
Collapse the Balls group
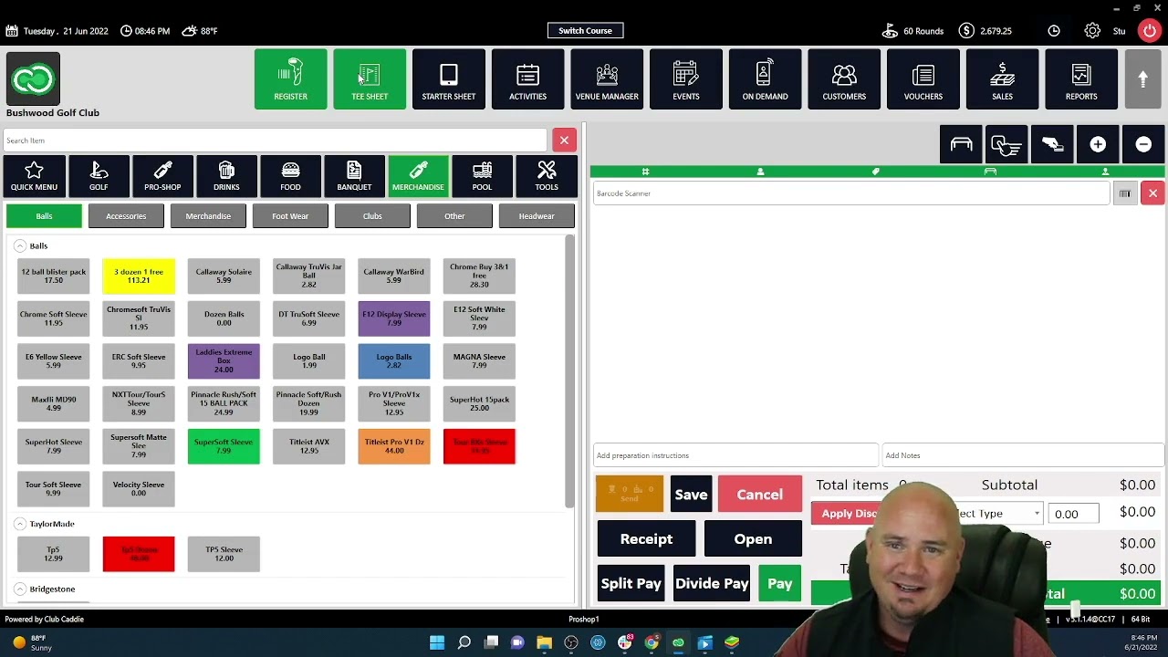pyautogui.click(x=20, y=246)
